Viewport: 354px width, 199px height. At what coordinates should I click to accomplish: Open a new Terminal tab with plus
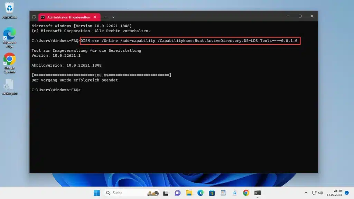pyautogui.click(x=106, y=17)
